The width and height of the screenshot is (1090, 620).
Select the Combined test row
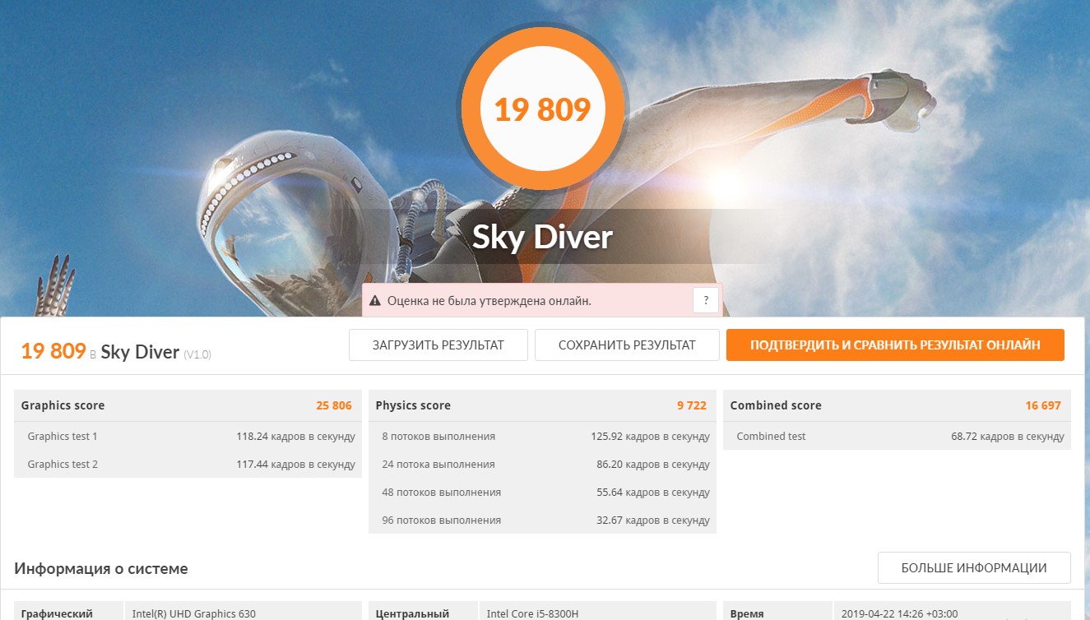[897, 436]
